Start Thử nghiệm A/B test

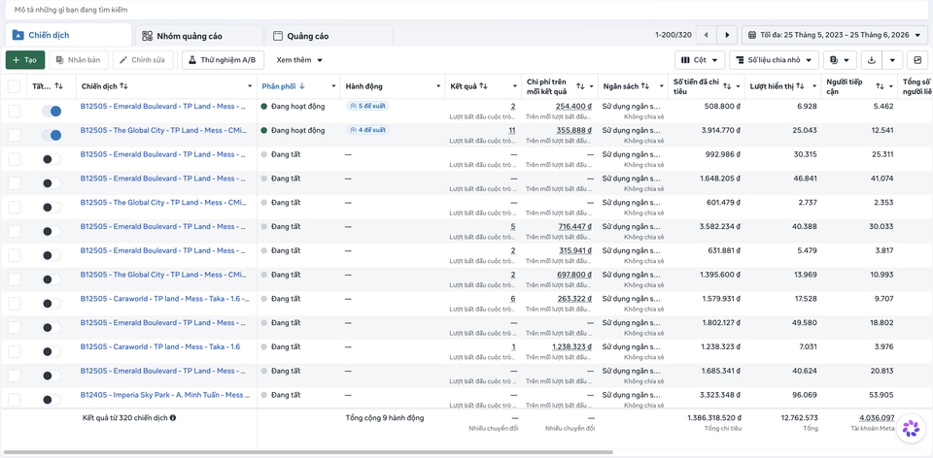click(223, 60)
